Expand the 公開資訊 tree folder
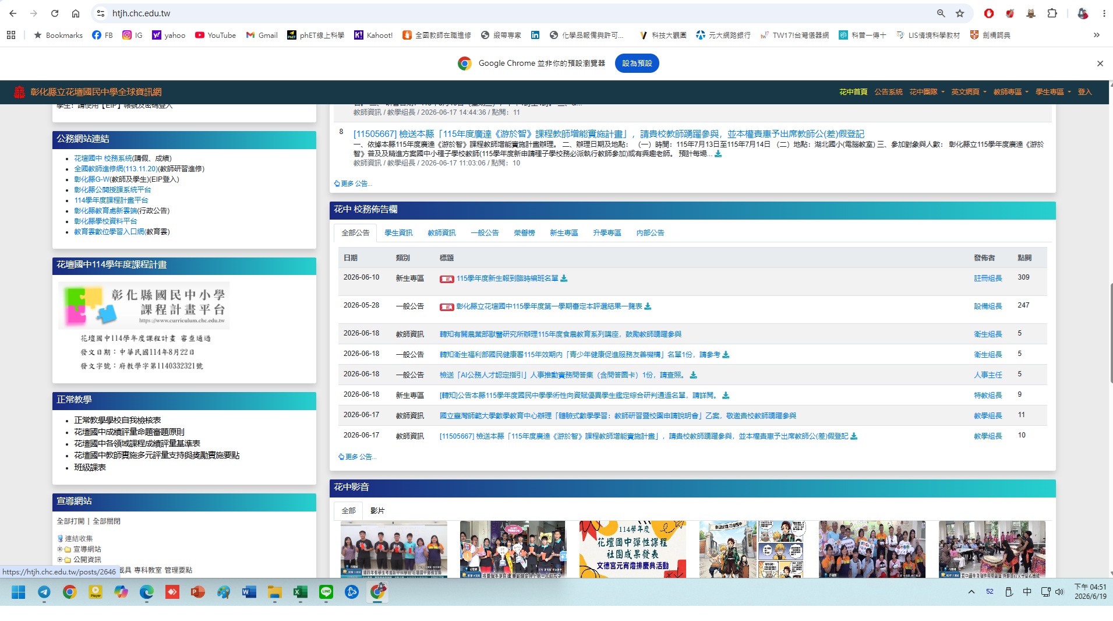Viewport: 1113px width, 621px height. (60, 560)
